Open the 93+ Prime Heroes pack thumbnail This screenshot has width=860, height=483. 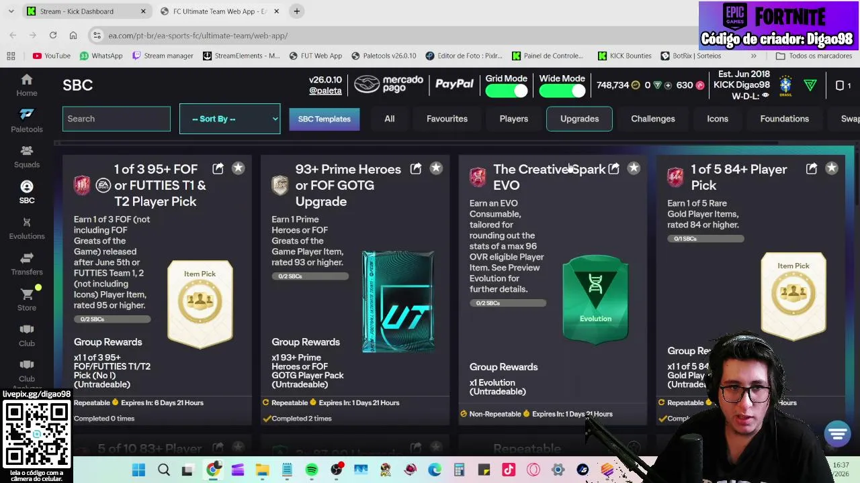point(398,302)
